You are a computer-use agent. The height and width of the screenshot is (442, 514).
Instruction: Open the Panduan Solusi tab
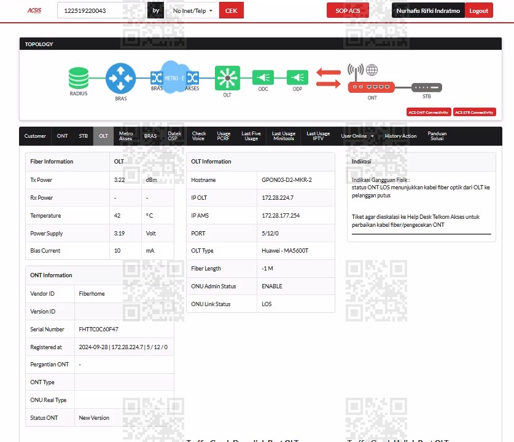[437, 136]
